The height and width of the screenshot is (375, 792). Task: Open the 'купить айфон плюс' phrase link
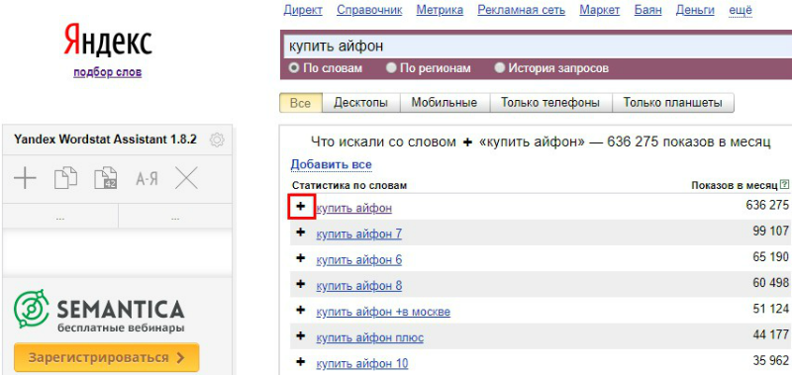point(369,337)
